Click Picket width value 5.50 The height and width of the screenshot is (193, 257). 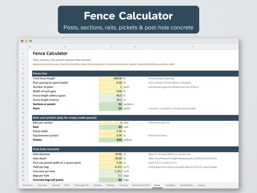tap(111, 131)
